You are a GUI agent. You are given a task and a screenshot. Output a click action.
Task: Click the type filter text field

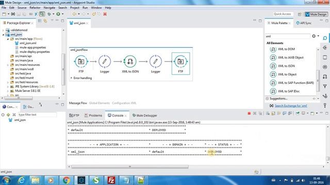[x=37, y=115]
